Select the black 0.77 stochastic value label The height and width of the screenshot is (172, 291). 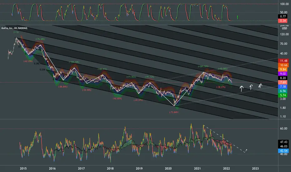(283, 16)
